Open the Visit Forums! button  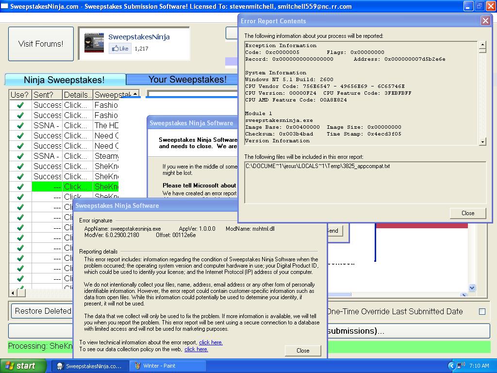click(41, 44)
